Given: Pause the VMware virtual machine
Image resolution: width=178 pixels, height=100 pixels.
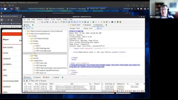Looking at the screenshot, I should click(x=5, y=5).
